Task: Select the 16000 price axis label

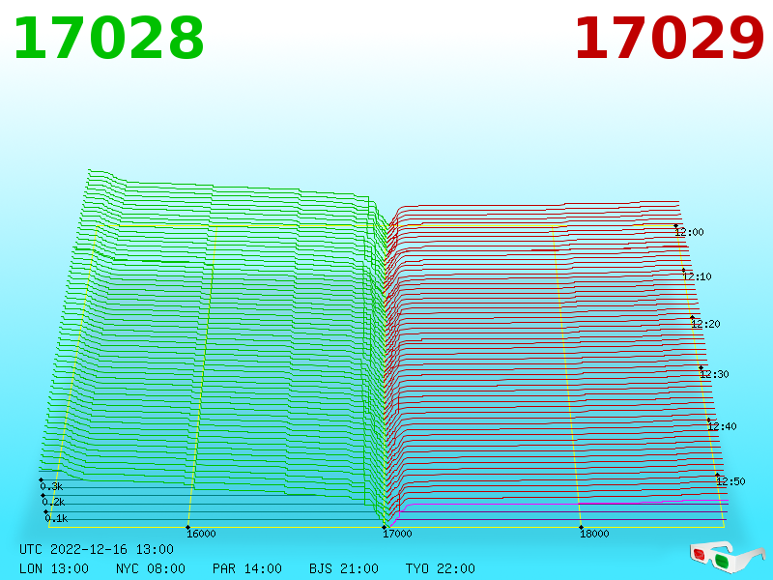Action: click(201, 534)
